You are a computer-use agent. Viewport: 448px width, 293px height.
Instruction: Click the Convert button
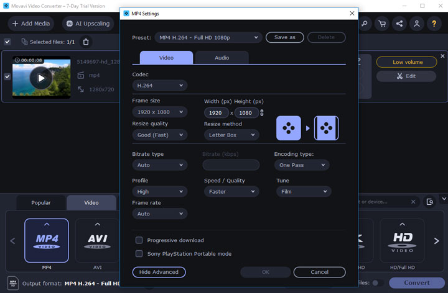coord(416,282)
